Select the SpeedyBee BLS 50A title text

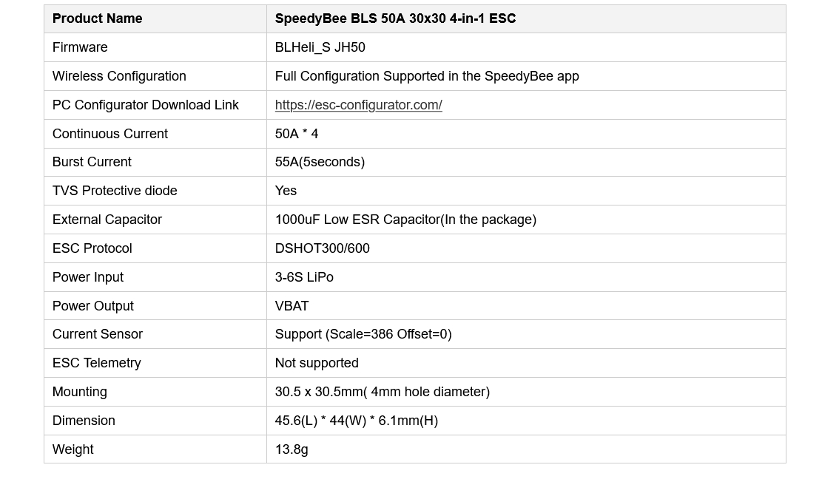point(395,18)
